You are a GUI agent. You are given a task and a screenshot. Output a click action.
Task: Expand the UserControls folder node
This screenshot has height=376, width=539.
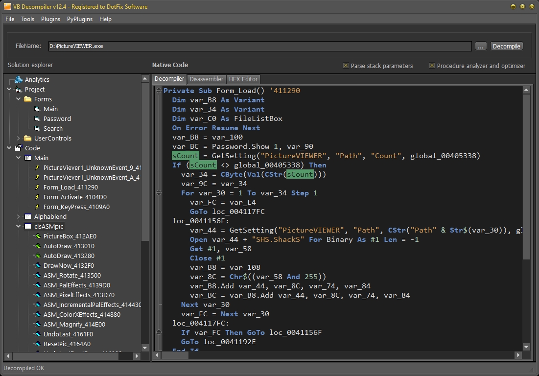[19, 138]
